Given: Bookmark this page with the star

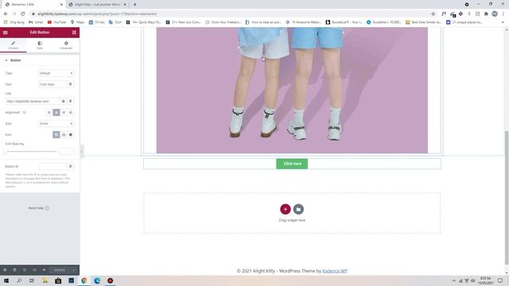Looking at the screenshot, I should coord(433,14).
